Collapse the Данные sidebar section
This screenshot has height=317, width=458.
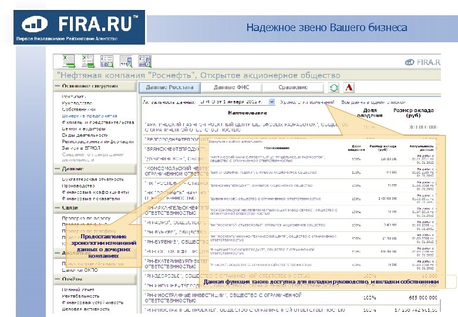click(x=57, y=168)
